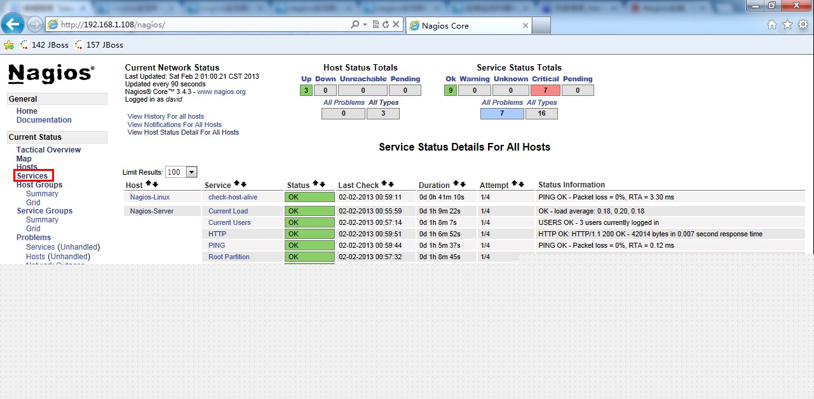Click the Add to Favorites bar star icon
Image resolution: width=814 pixels, height=399 pixels.
[9, 45]
